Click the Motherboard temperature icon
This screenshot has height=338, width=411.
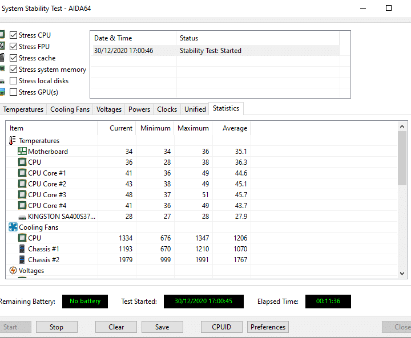coord(22,152)
